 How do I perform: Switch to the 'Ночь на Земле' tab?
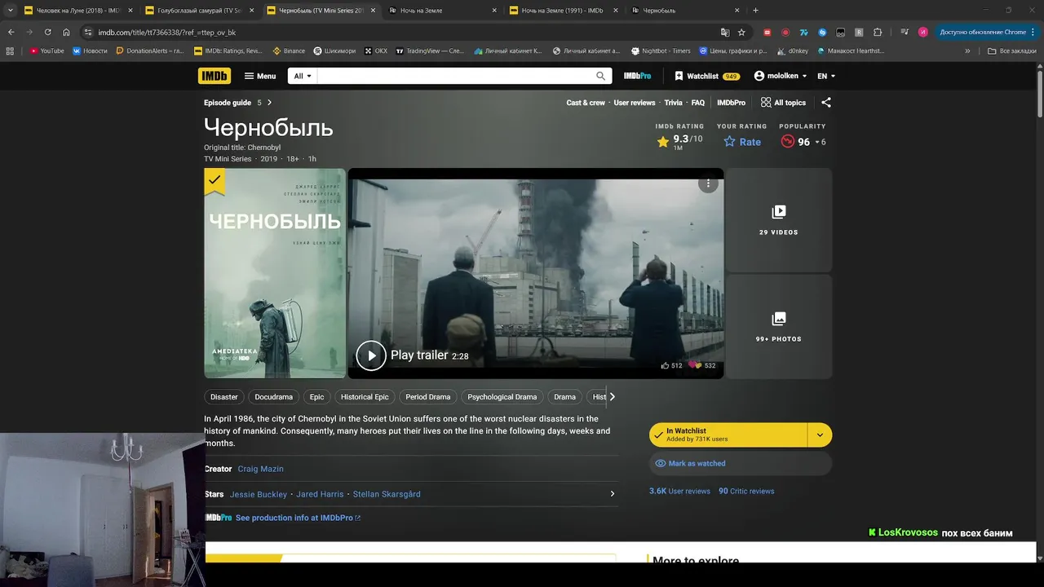[442, 11]
